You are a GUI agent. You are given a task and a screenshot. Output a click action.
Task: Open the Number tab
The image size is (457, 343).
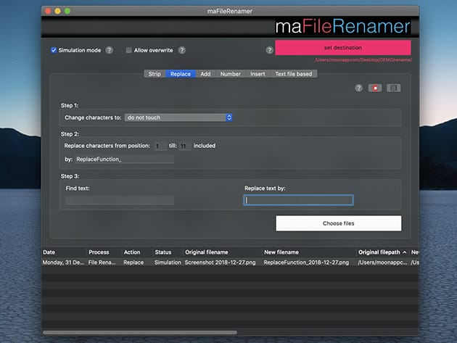coord(230,74)
